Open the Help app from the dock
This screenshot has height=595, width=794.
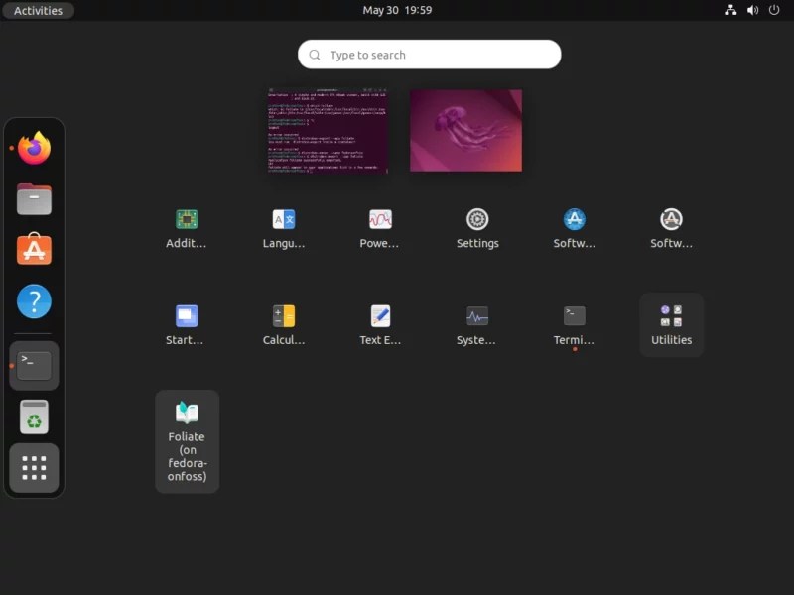point(34,301)
